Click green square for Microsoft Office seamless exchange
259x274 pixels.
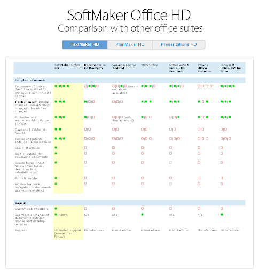point(222,214)
